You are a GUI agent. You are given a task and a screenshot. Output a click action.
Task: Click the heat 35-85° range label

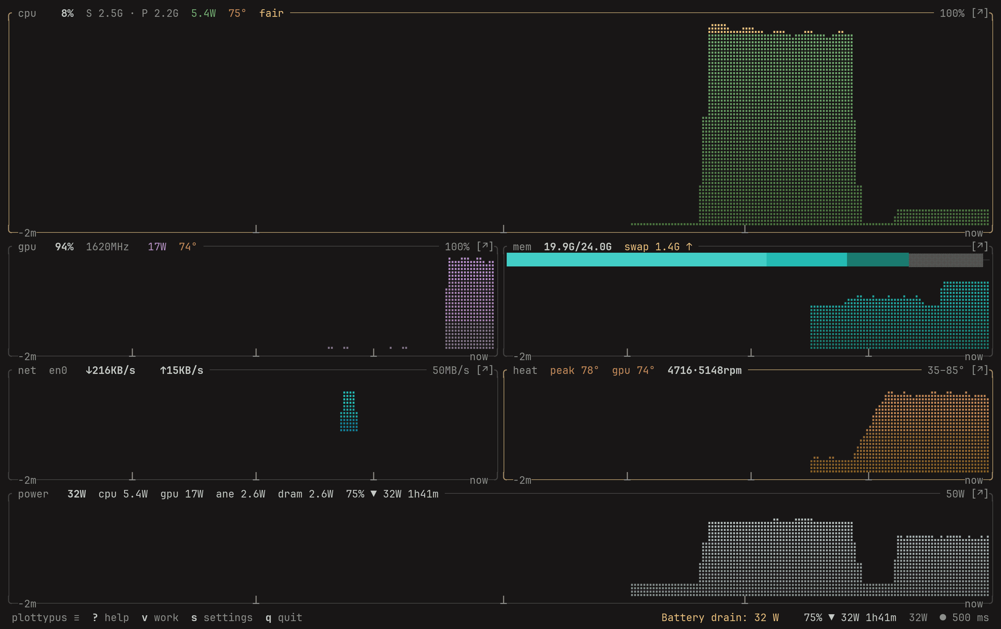coord(946,370)
